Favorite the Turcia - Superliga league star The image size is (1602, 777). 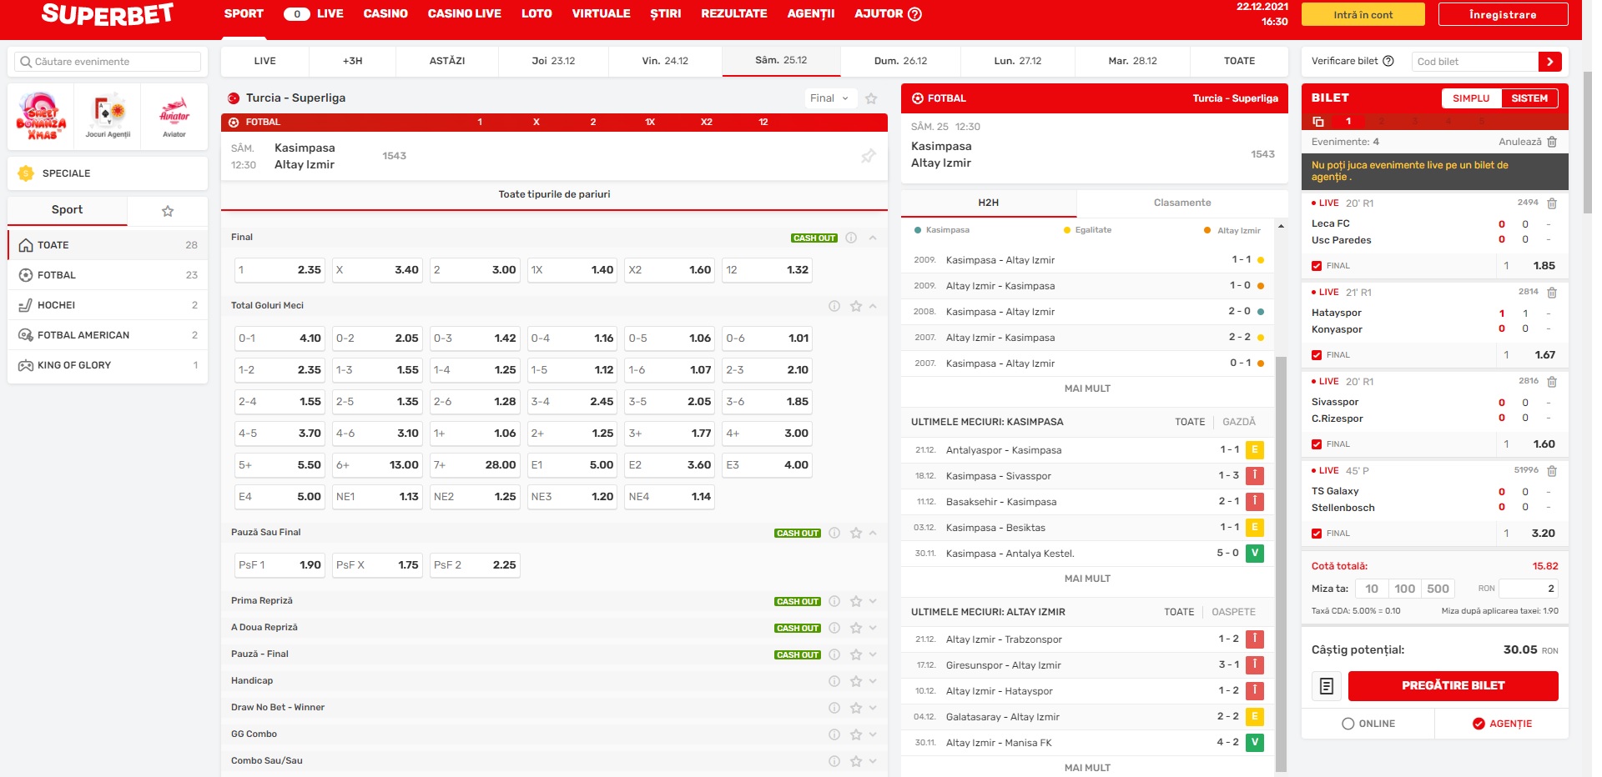871,98
